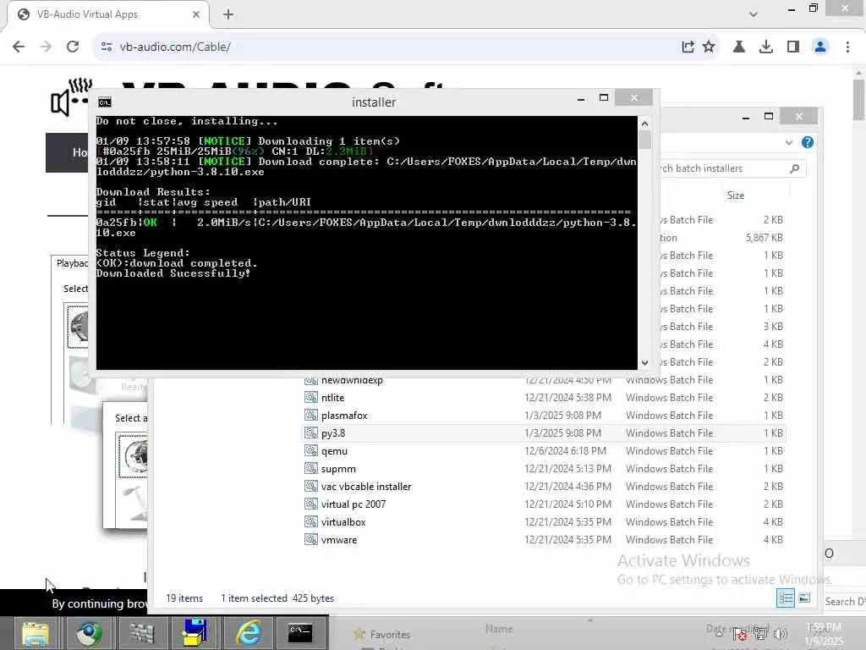Sort files by Size column header
The image size is (866, 650).
(x=736, y=196)
